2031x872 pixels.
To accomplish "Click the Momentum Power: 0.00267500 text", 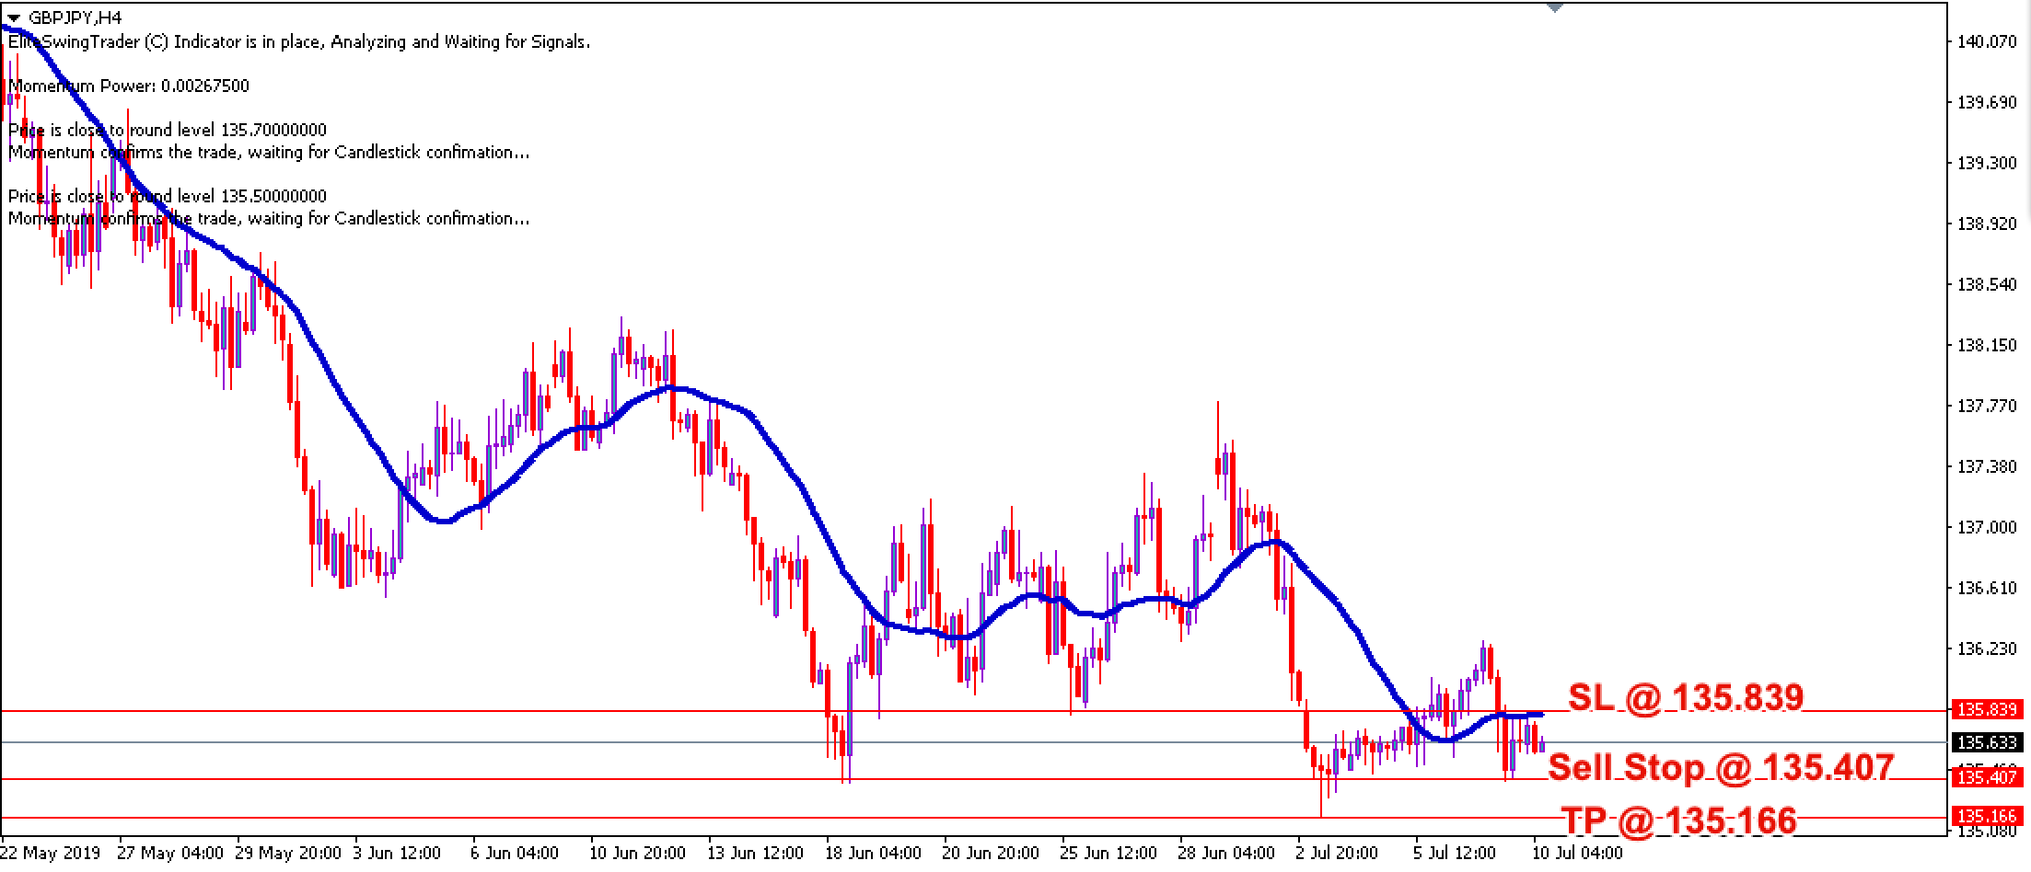I will (x=129, y=86).
